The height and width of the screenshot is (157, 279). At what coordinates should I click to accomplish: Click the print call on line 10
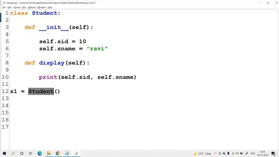pos(48,77)
